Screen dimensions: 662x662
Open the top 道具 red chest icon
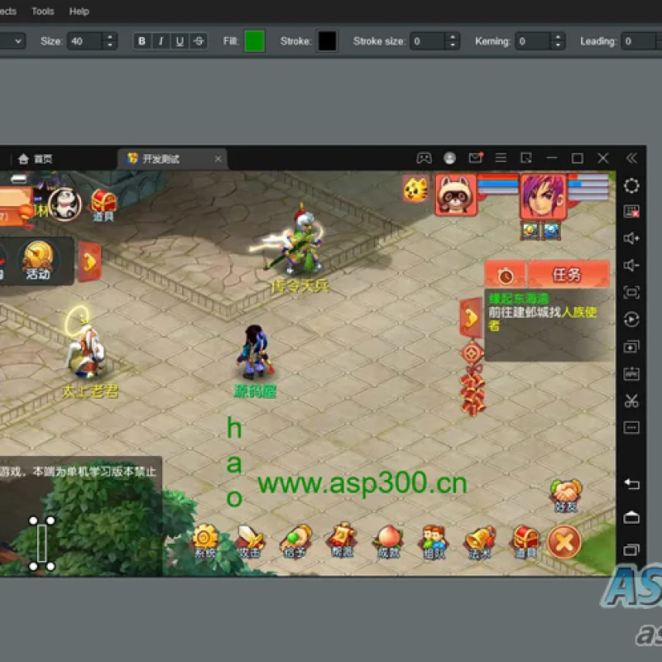coord(103,205)
